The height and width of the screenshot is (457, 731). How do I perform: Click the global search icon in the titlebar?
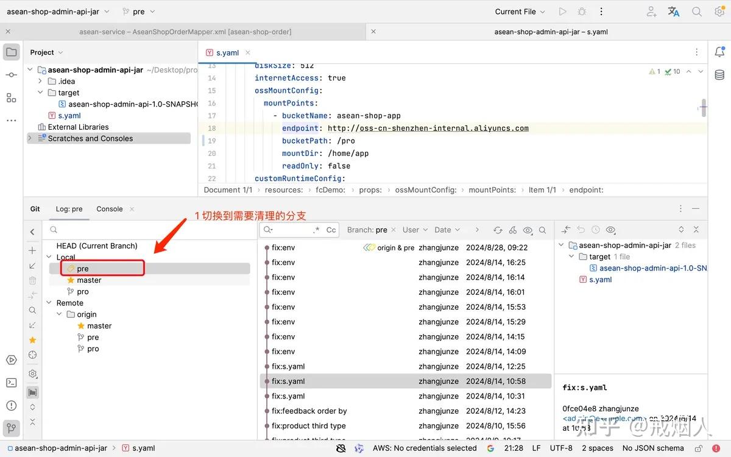click(x=697, y=11)
